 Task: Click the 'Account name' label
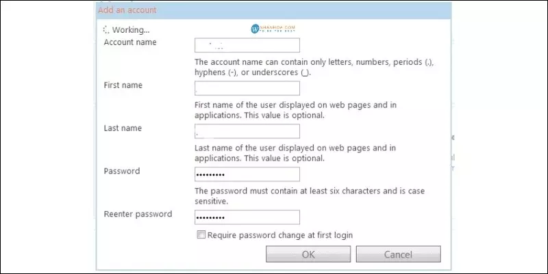[130, 42]
